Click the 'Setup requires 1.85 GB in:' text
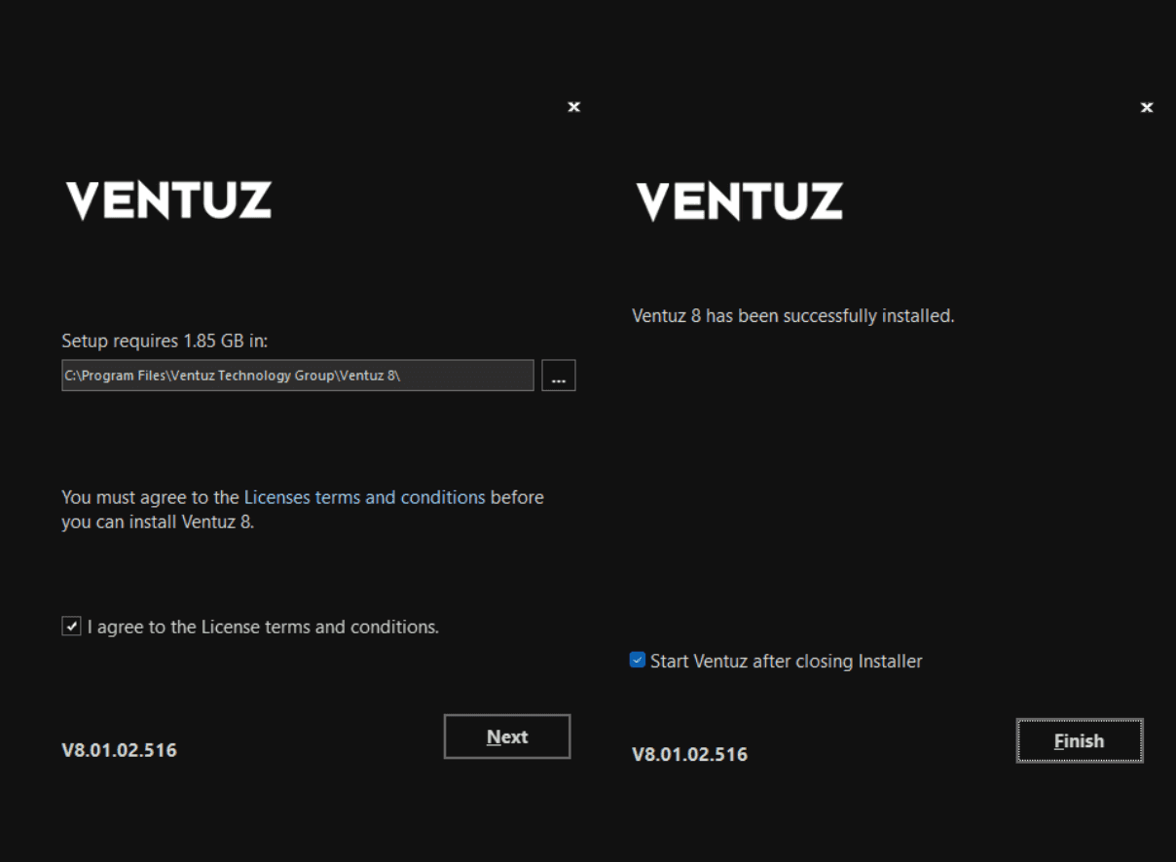 tap(164, 341)
